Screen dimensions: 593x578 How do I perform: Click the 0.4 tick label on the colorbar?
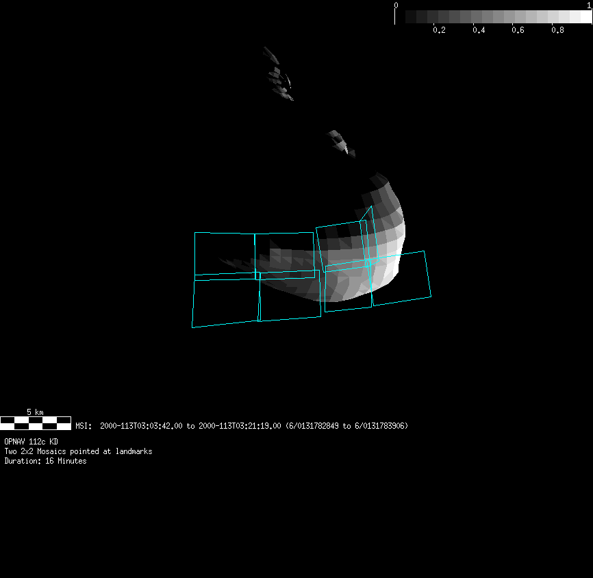point(479,30)
